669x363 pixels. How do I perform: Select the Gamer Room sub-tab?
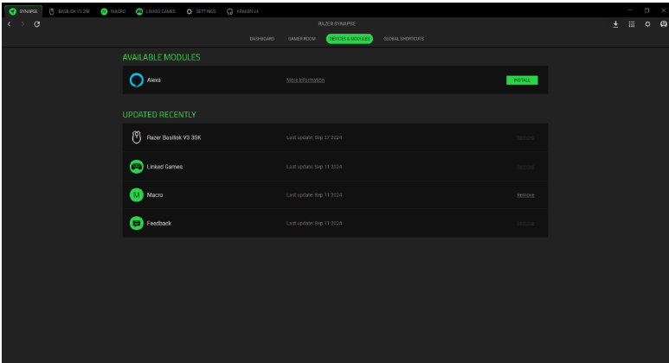pos(302,39)
